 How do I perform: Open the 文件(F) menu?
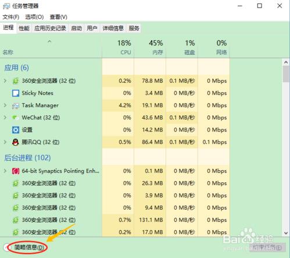10,17
